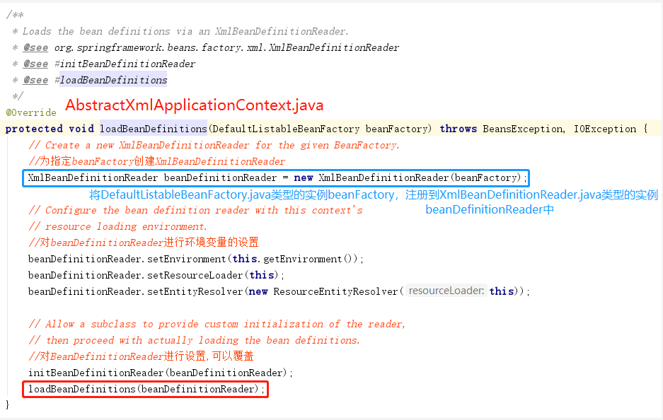Click org.springframework.beans.factory.xml.XmlBeanDefinitionReader reference
663x420 pixels.
click(x=226, y=48)
